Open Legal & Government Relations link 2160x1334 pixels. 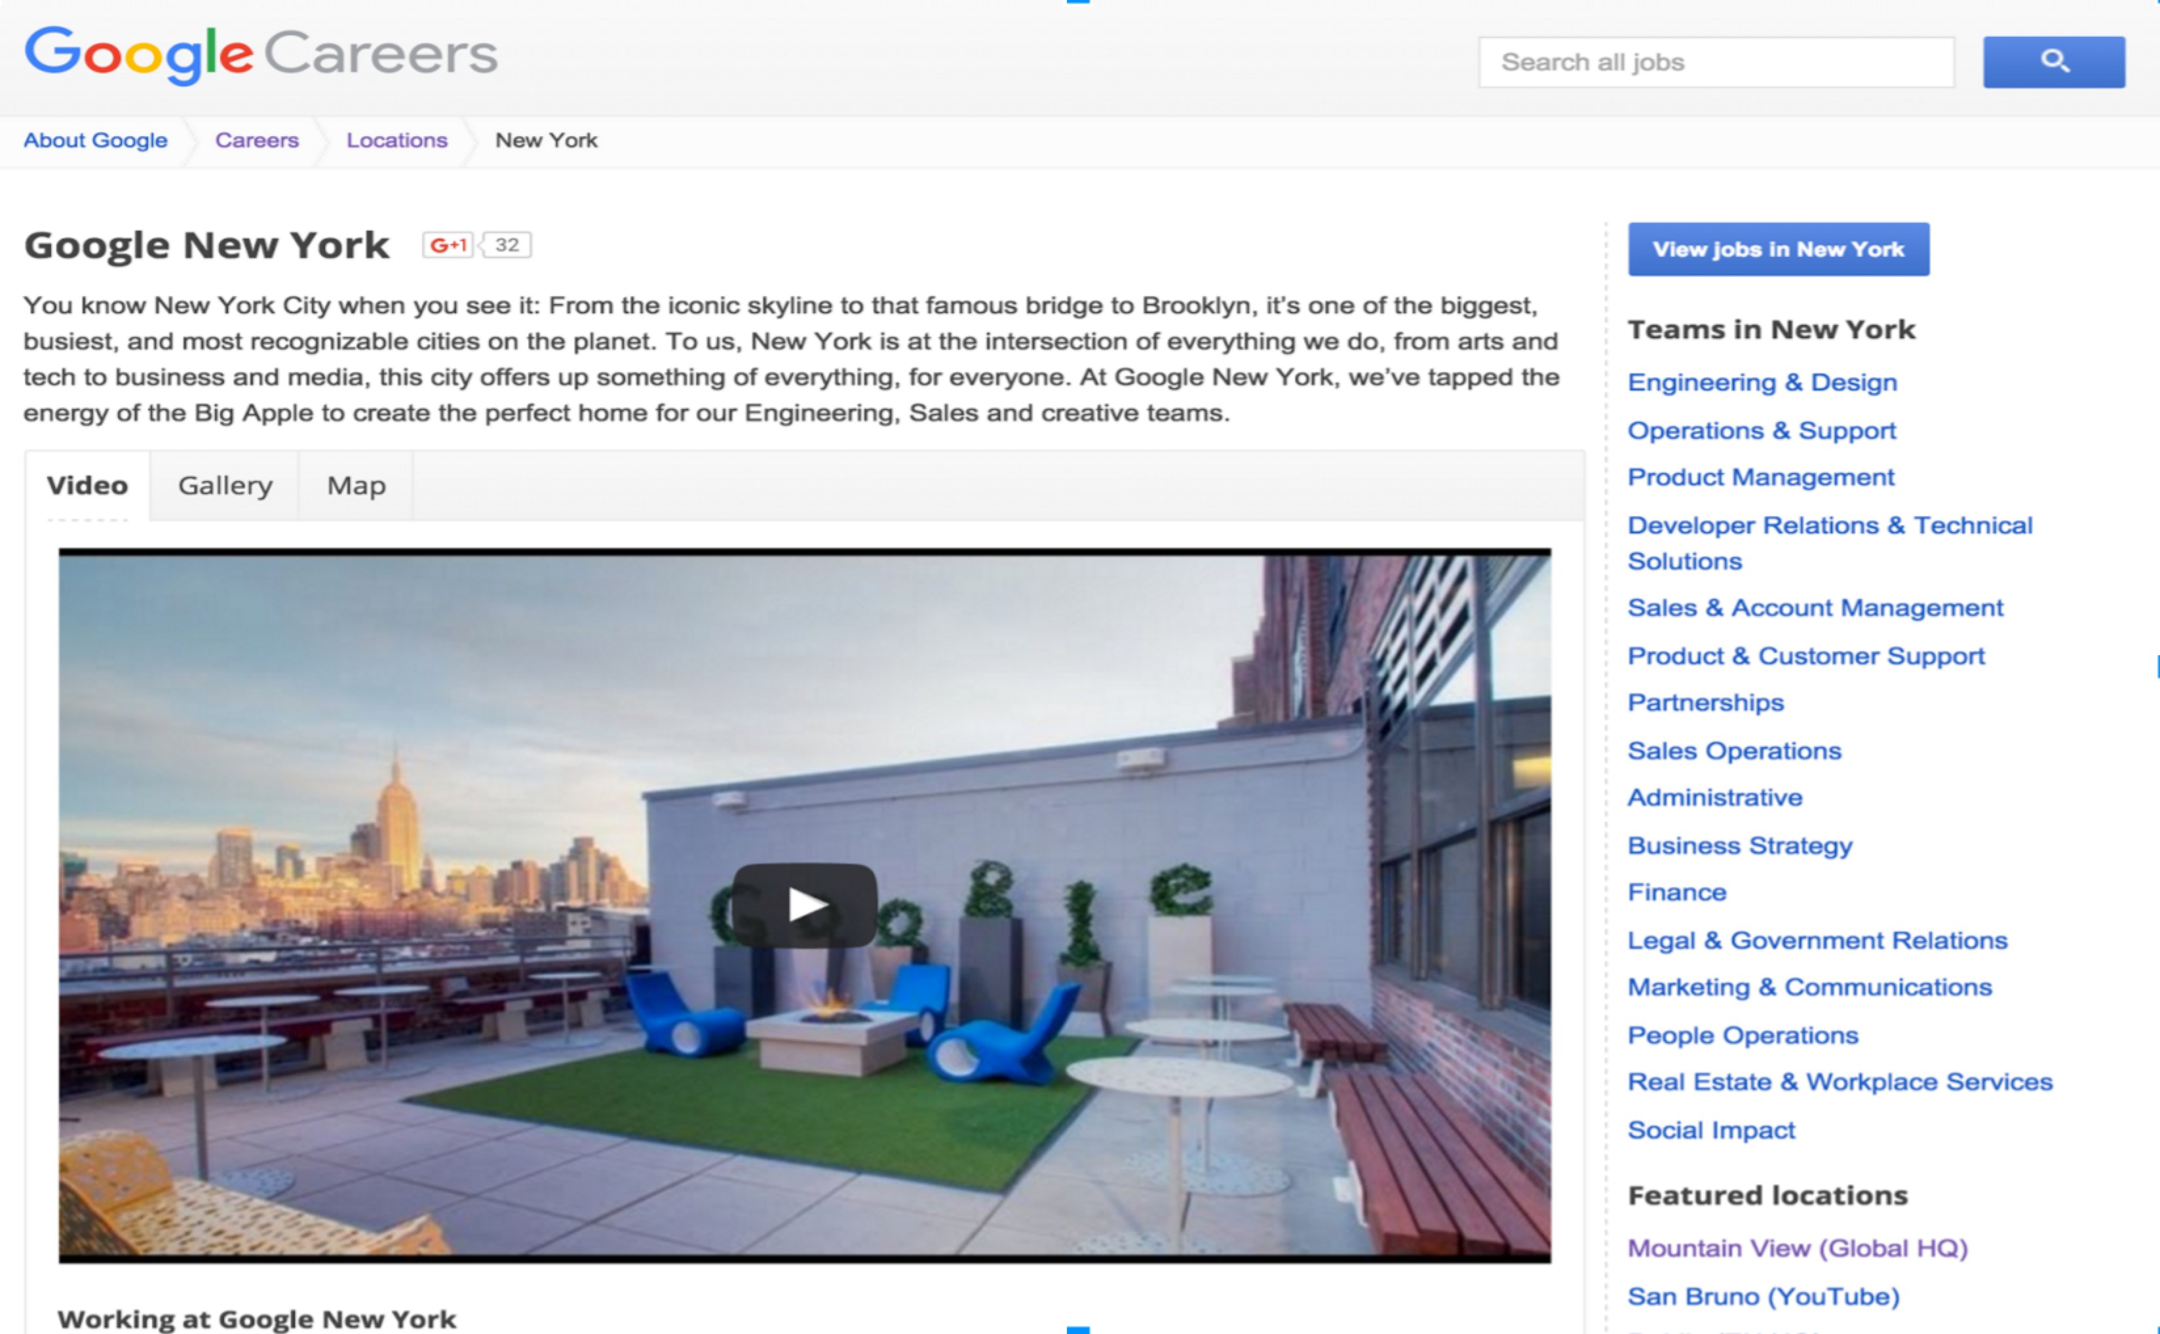pos(1818,940)
